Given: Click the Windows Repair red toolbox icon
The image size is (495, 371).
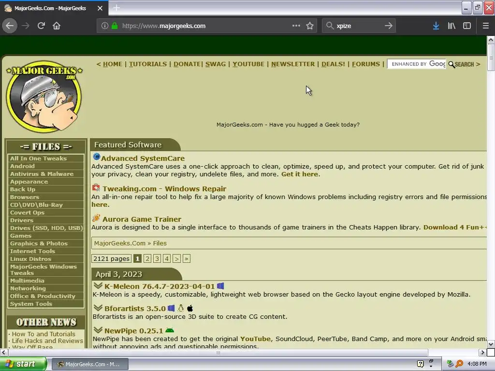Looking at the screenshot, I should coord(96,188).
